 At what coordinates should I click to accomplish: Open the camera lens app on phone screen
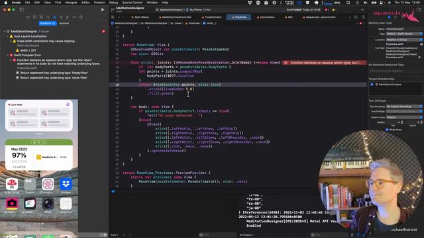(x=48, y=204)
